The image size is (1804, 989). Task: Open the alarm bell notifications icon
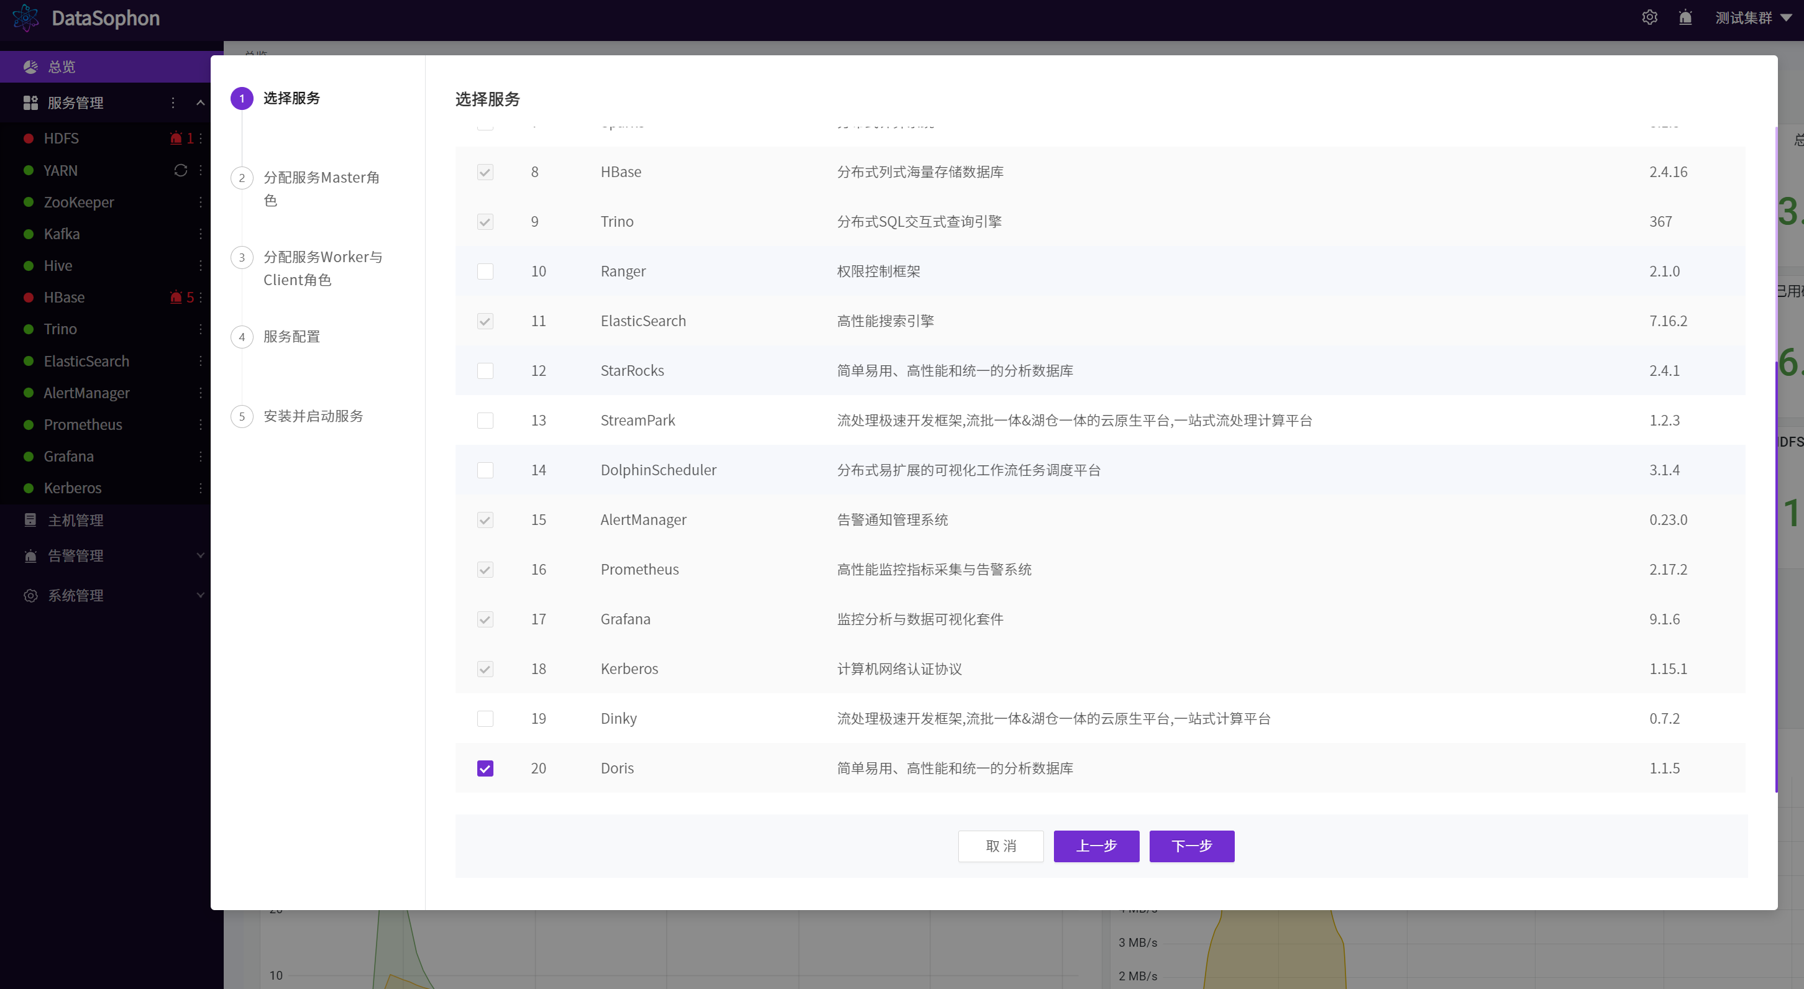click(1686, 17)
